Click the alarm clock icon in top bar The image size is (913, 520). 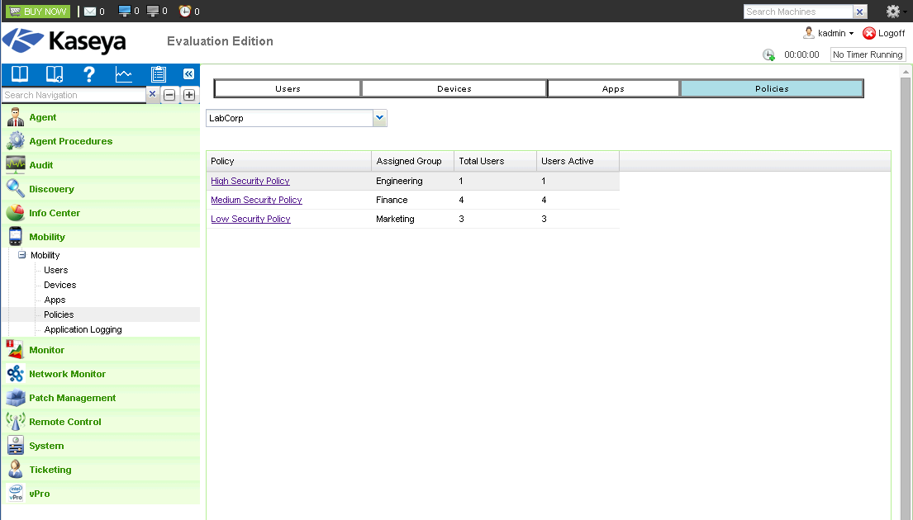coord(184,11)
